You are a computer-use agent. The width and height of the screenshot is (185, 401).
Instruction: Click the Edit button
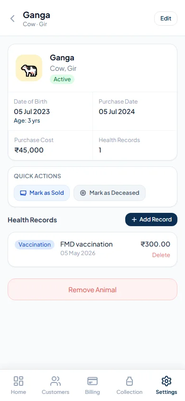(166, 19)
